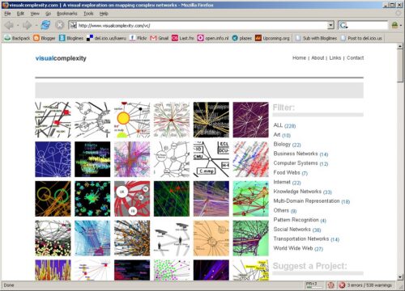Select the Food Webs filter

[x=290, y=173]
